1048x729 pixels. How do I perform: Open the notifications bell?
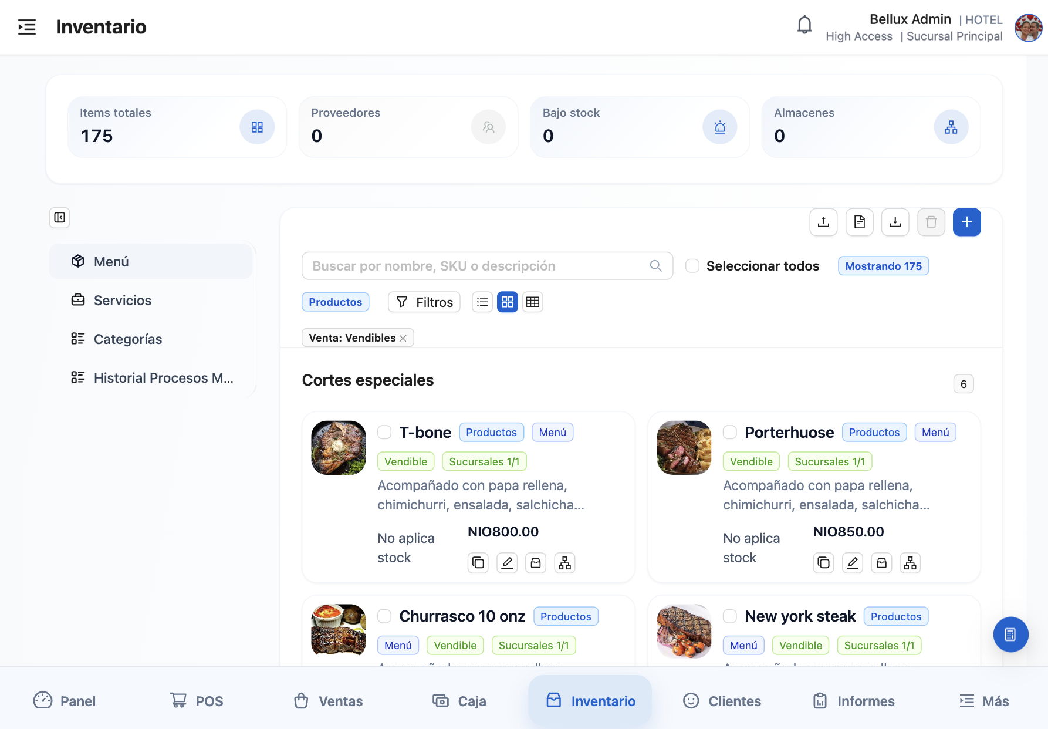click(x=804, y=25)
